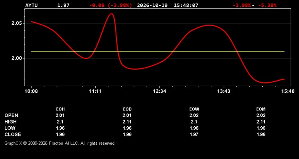Click the 12:34 time axis label

click(x=159, y=91)
